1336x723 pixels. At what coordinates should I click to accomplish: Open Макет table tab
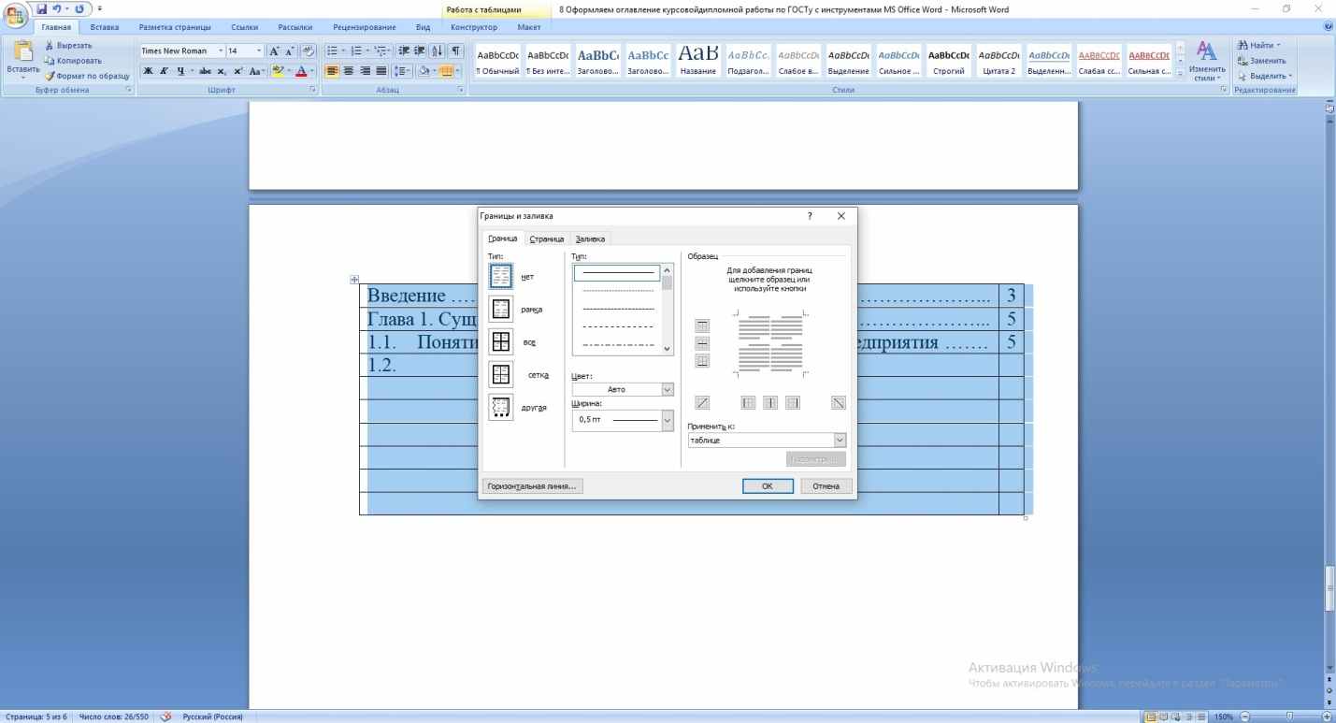[528, 27]
